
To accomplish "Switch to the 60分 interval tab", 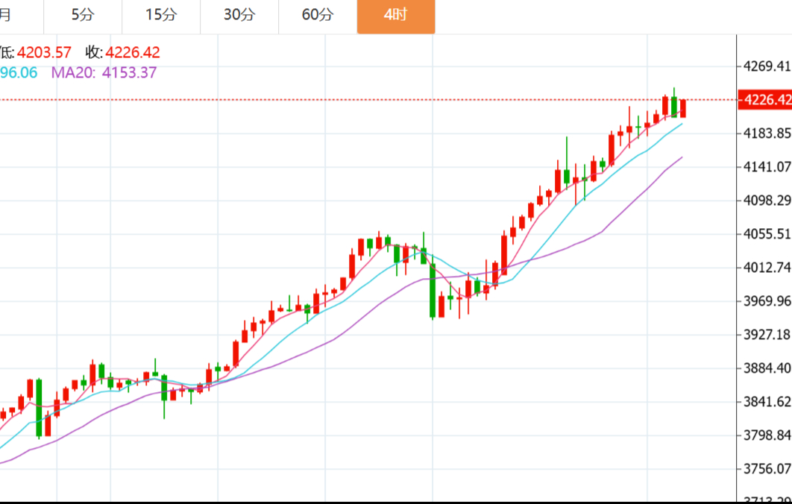I will (x=318, y=15).
